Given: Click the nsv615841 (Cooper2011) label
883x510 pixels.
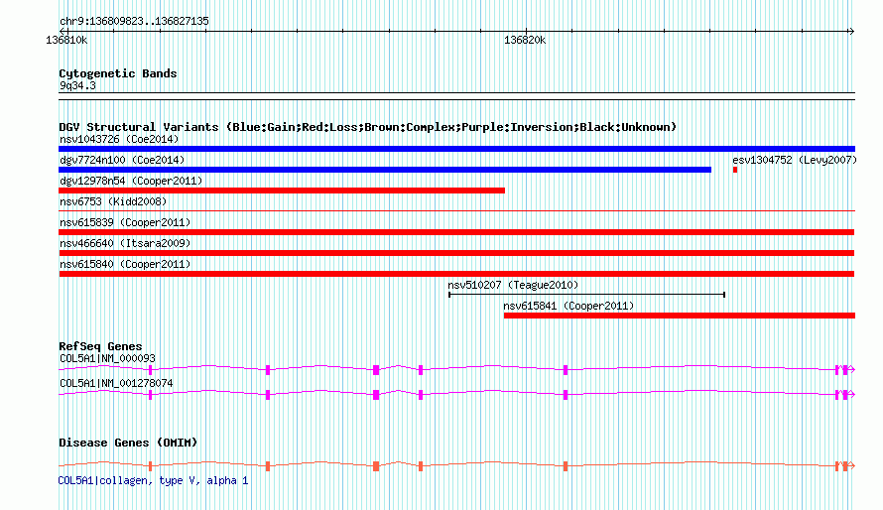Looking at the screenshot, I should pyautogui.click(x=568, y=306).
